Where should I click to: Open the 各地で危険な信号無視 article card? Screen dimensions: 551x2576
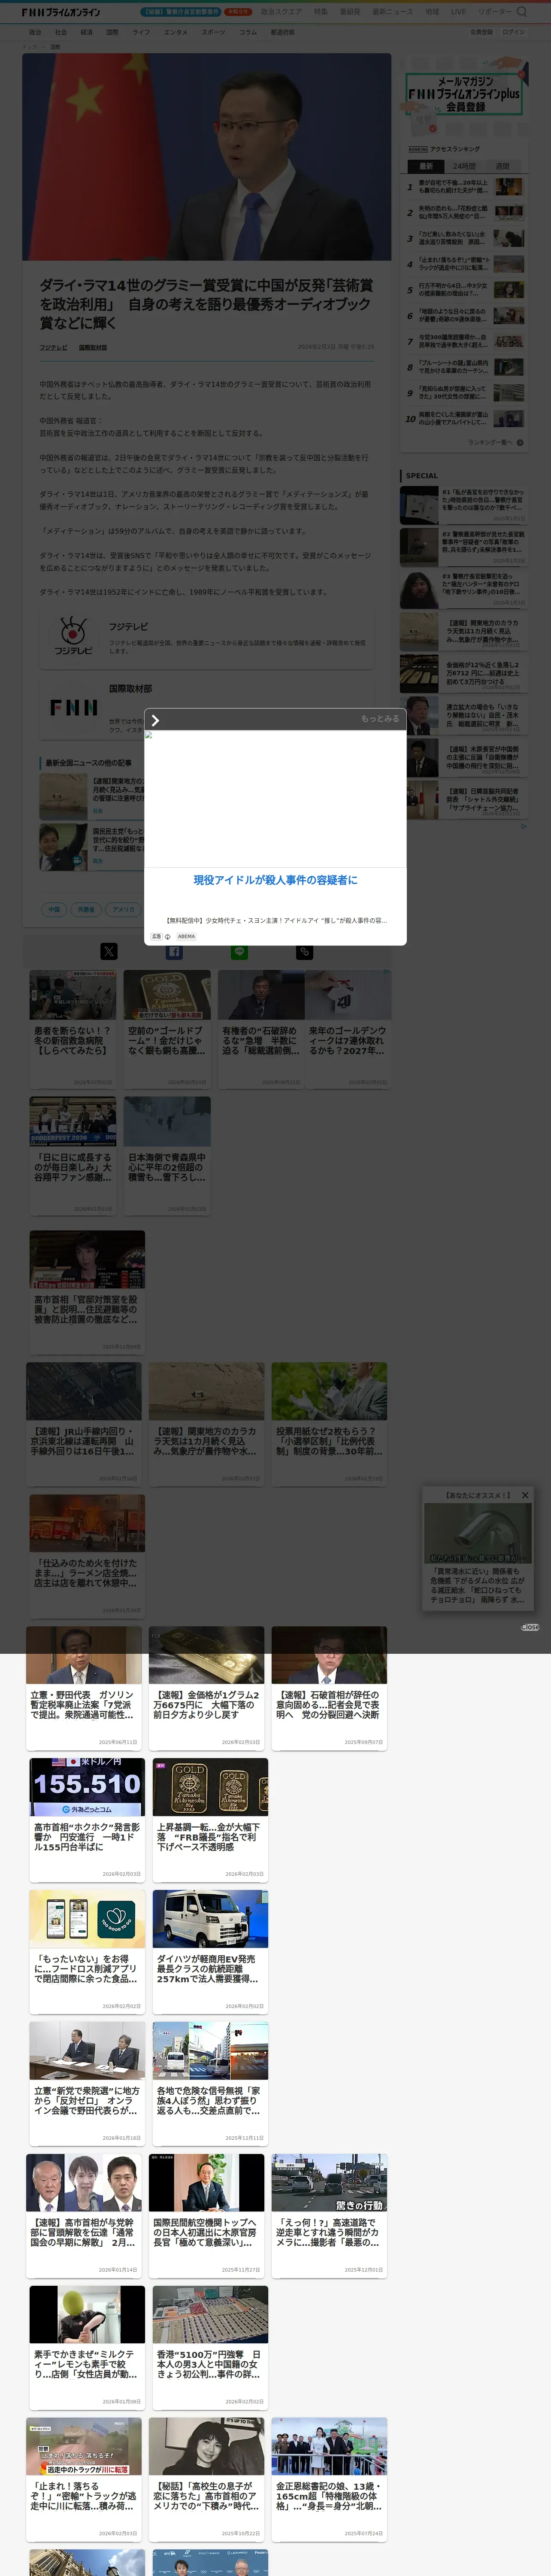tap(210, 2083)
